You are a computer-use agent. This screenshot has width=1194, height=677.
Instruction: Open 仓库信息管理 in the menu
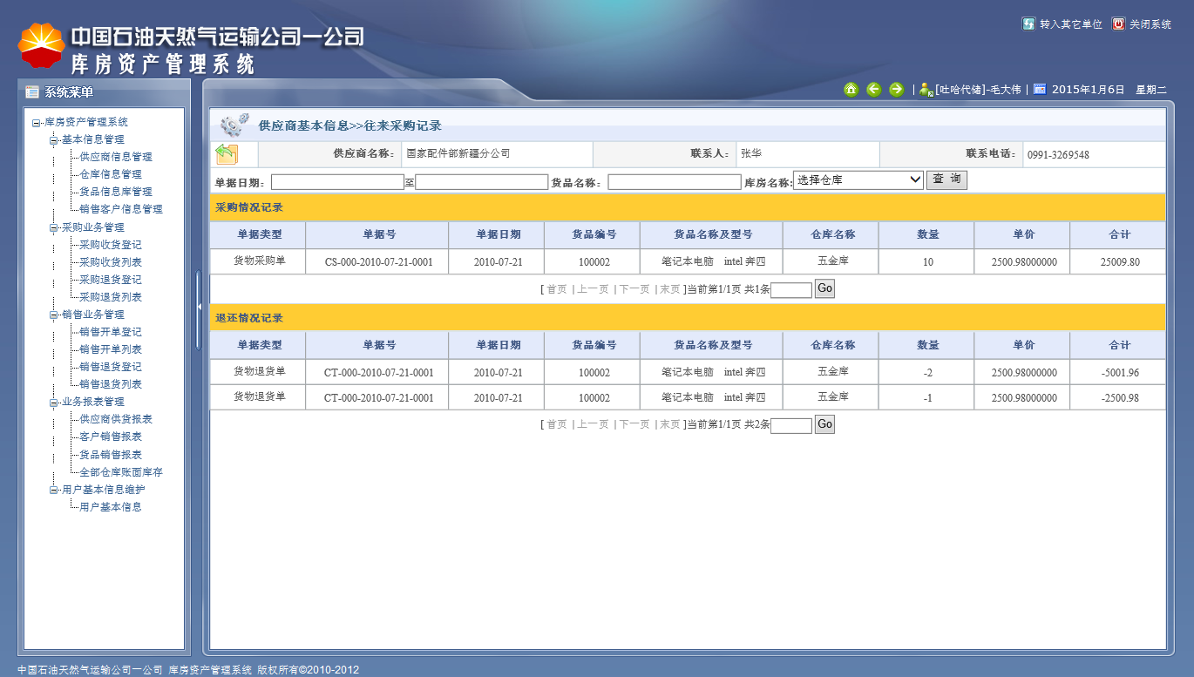point(111,174)
